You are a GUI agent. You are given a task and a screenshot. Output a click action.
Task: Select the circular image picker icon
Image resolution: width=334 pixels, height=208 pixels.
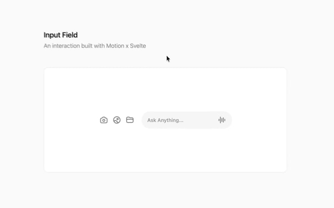click(117, 120)
